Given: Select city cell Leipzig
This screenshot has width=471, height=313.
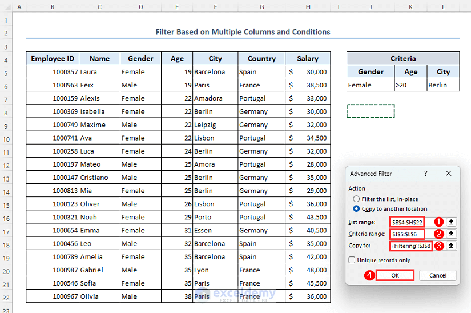Looking at the screenshot, I should click(215, 125).
